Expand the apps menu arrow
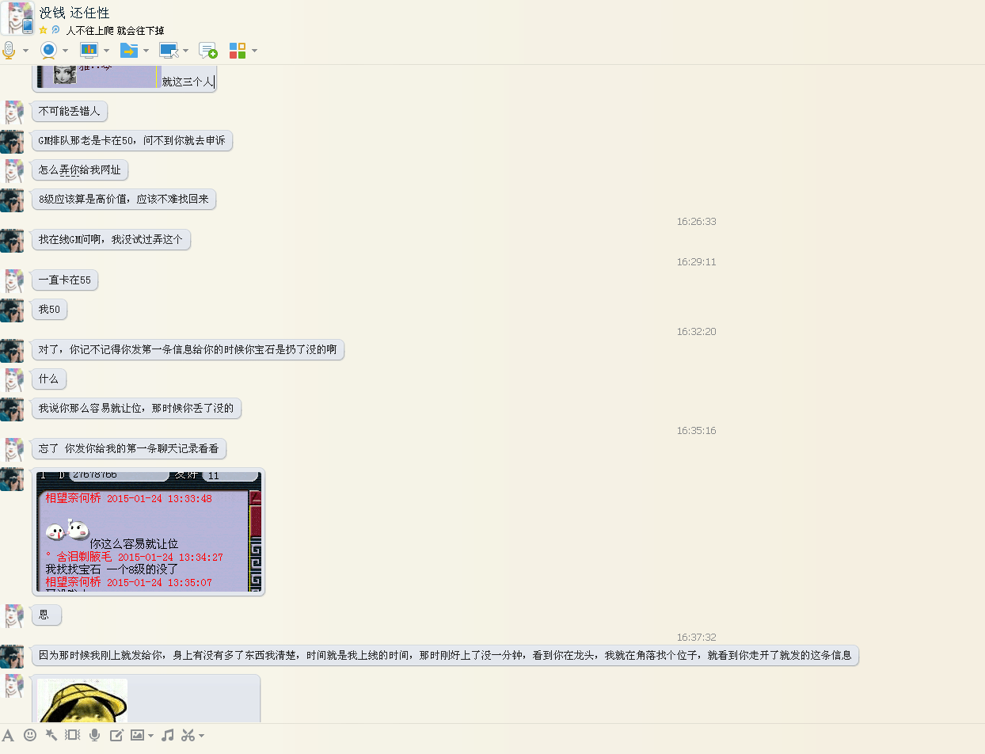 pyautogui.click(x=254, y=51)
